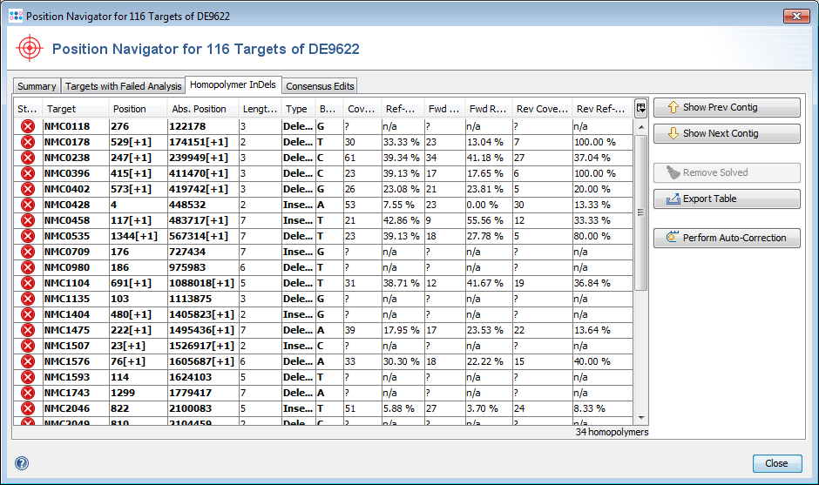Close the Position Navigator dialog

775,463
